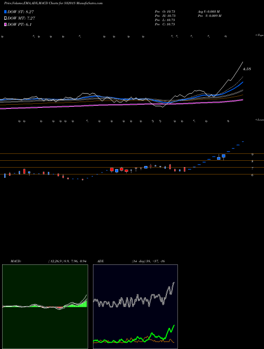Open the MACD histogram chart panel

click(x=45, y=307)
